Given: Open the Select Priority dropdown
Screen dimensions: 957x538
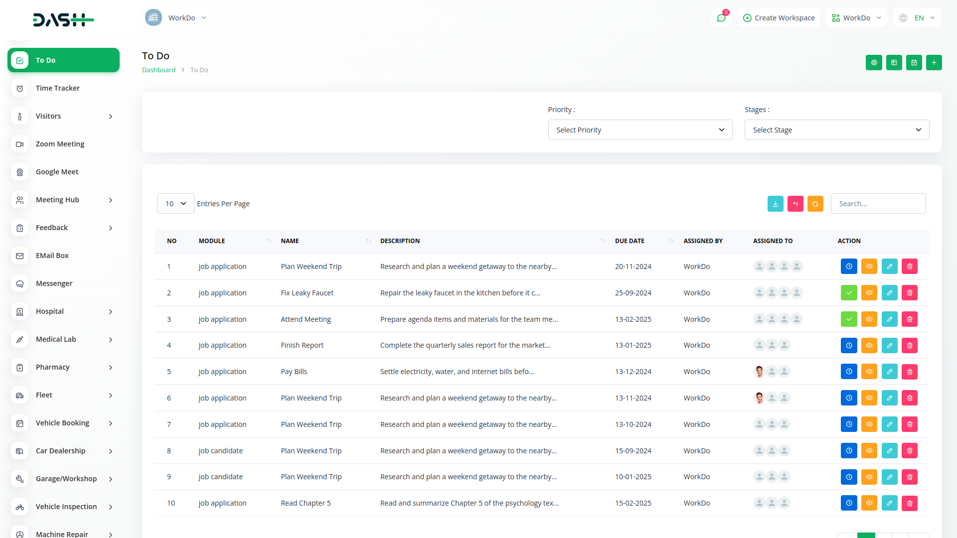Looking at the screenshot, I should click(x=639, y=130).
